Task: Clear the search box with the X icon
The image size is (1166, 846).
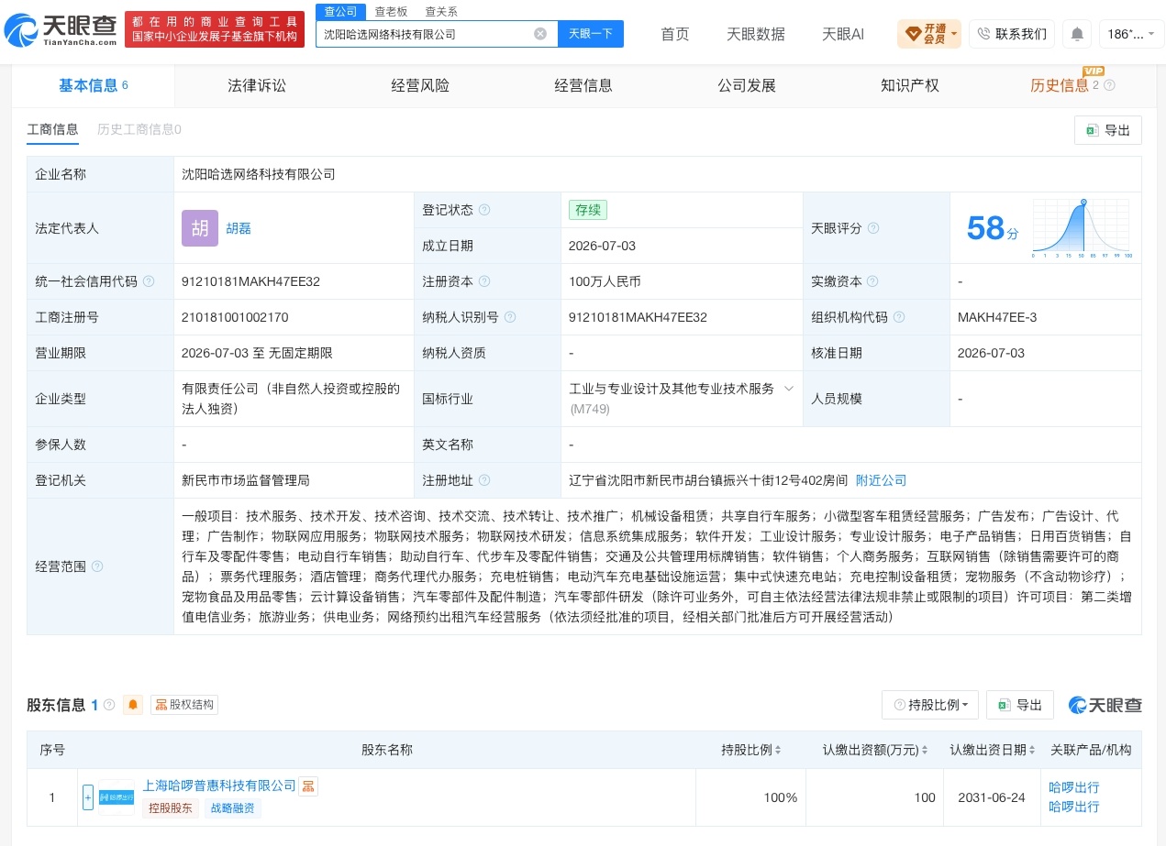Action: point(540,34)
